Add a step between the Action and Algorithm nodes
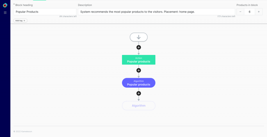The image size is (267, 137). (x=139, y=70)
